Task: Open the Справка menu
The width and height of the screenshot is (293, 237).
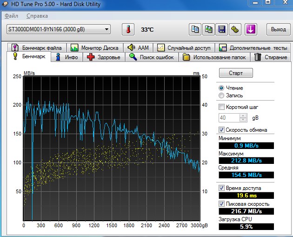Action: point(37,16)
